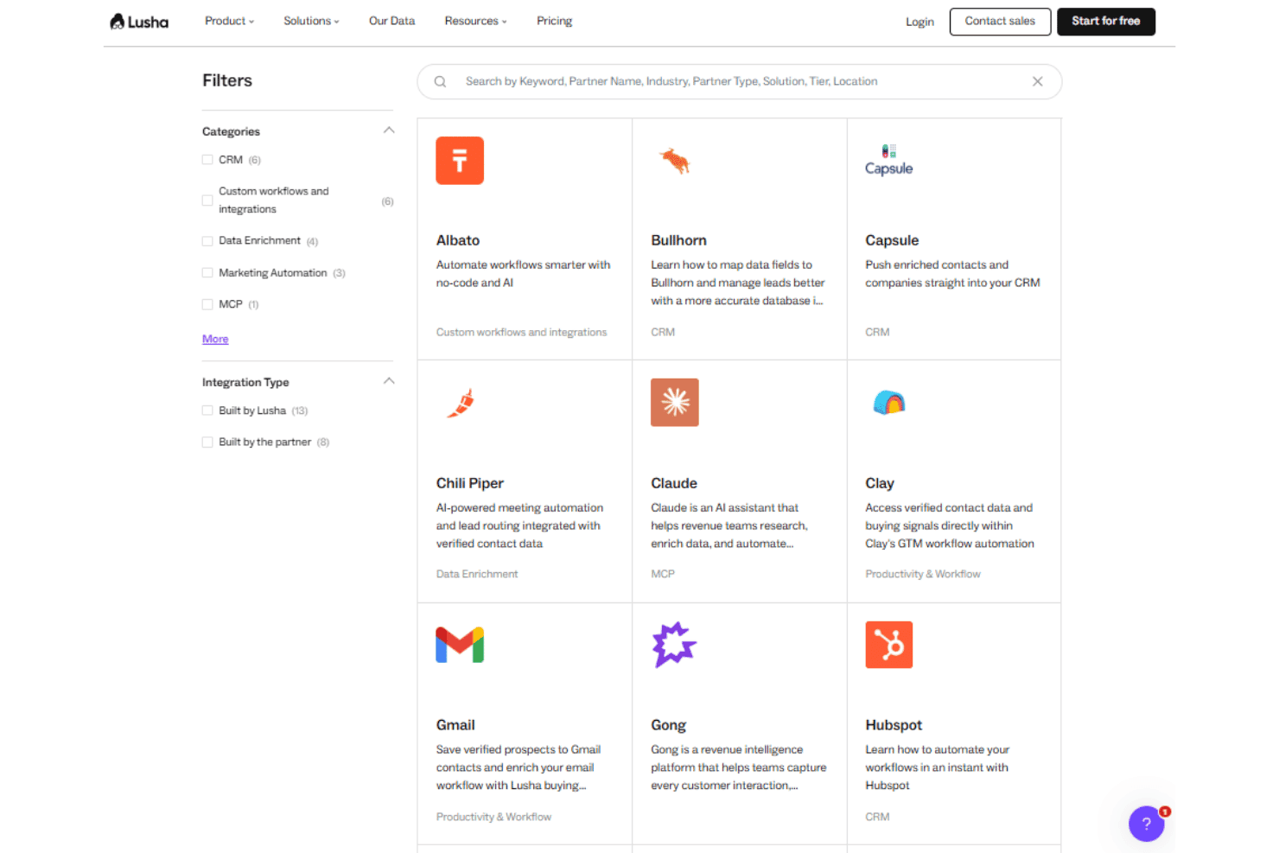Check Custom workflows and integrations filter
The image size is (1279, 853).
coord(207,201)
